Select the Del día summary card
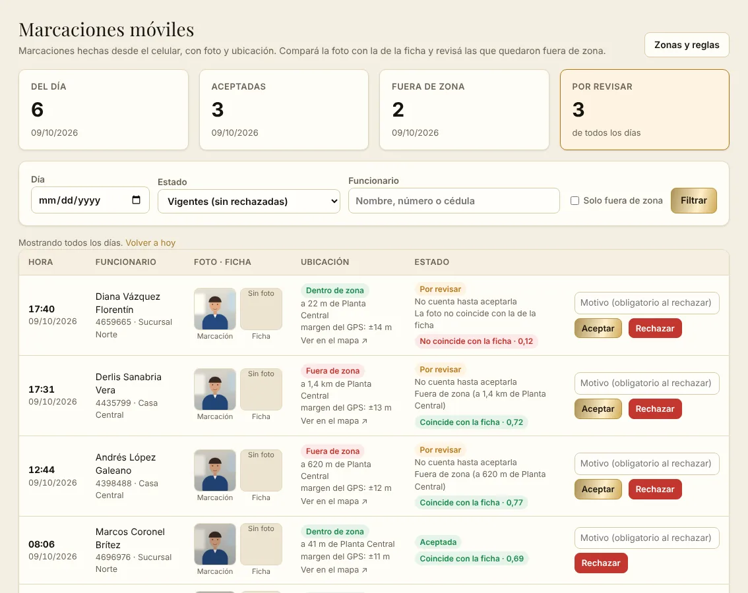 click(104, 109)
